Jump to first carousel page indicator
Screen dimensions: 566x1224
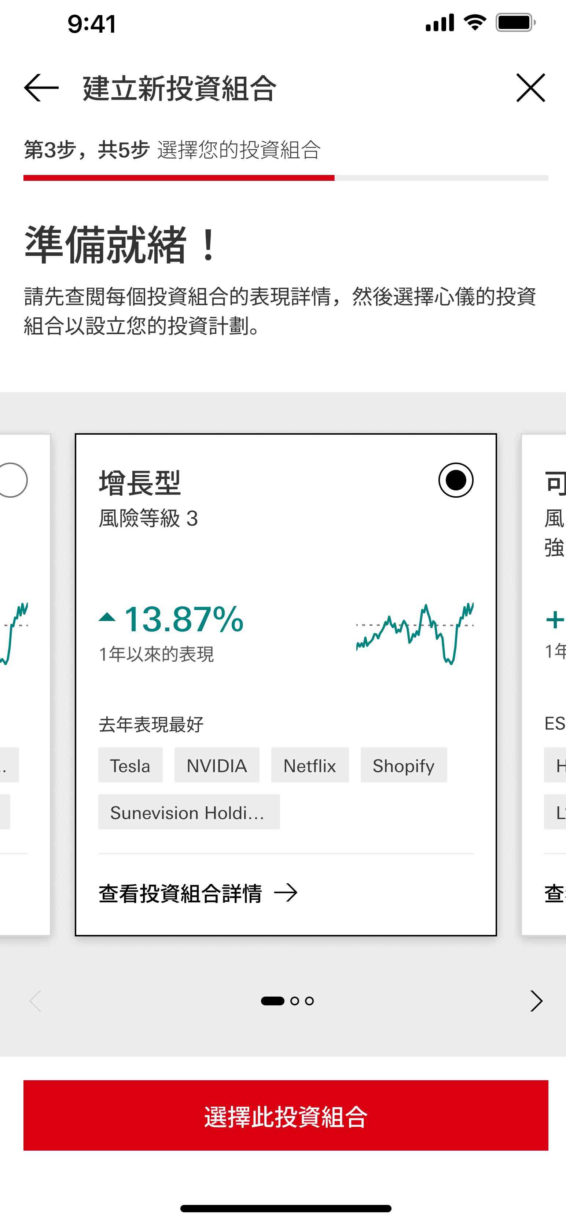point(273,1001)
